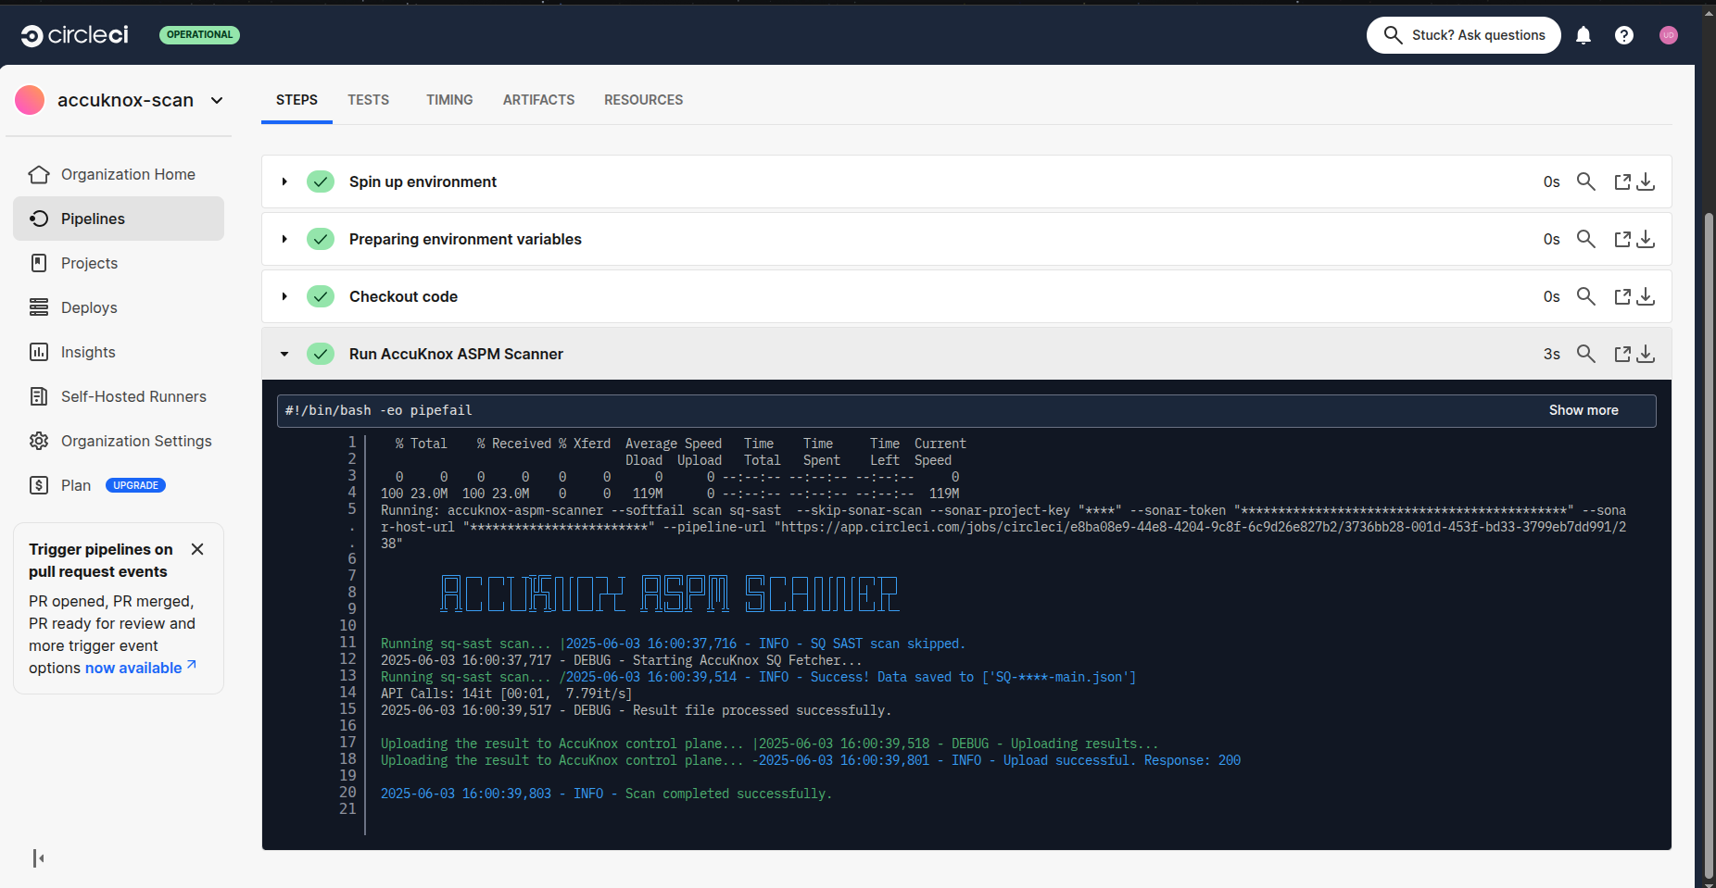The image size is (1716, 888).
Task: Open the user avatar menu
Action: coord(1669,35)
